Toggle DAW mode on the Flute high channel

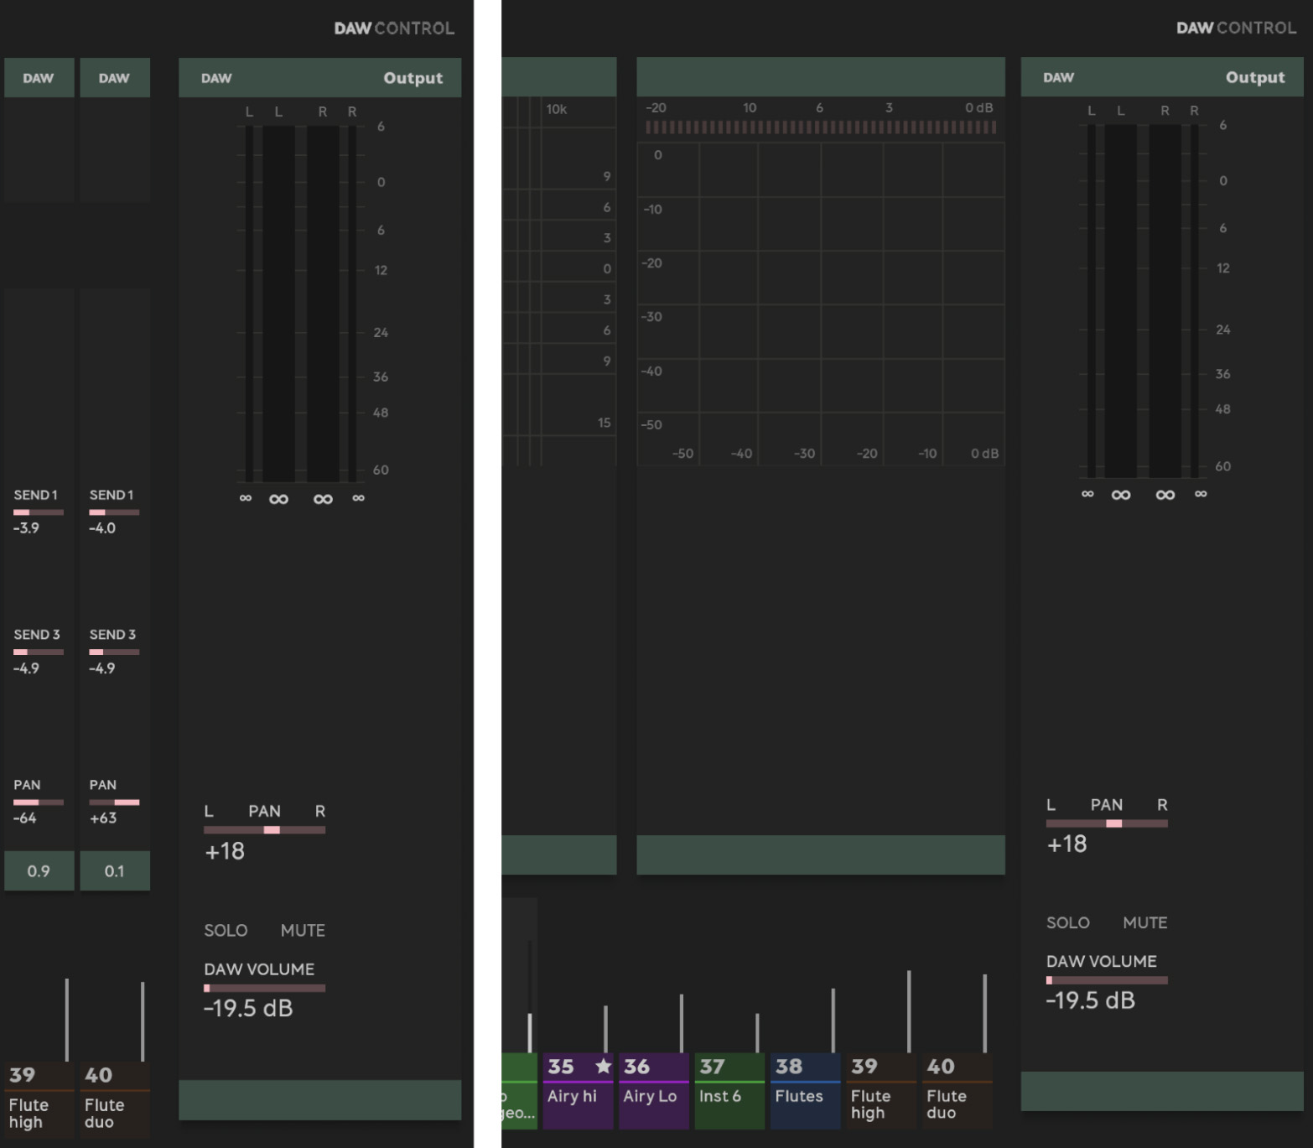coord(39,77)
